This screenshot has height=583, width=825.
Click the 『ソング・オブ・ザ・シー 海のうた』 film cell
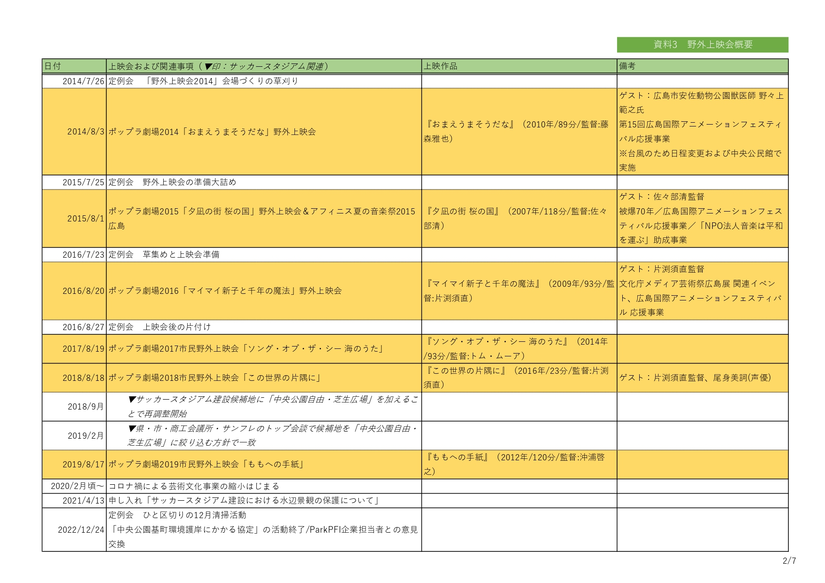pos(519,349)
